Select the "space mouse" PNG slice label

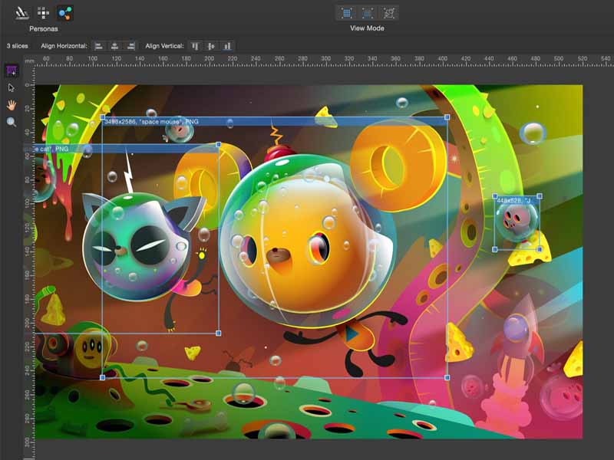click(153, 122)
